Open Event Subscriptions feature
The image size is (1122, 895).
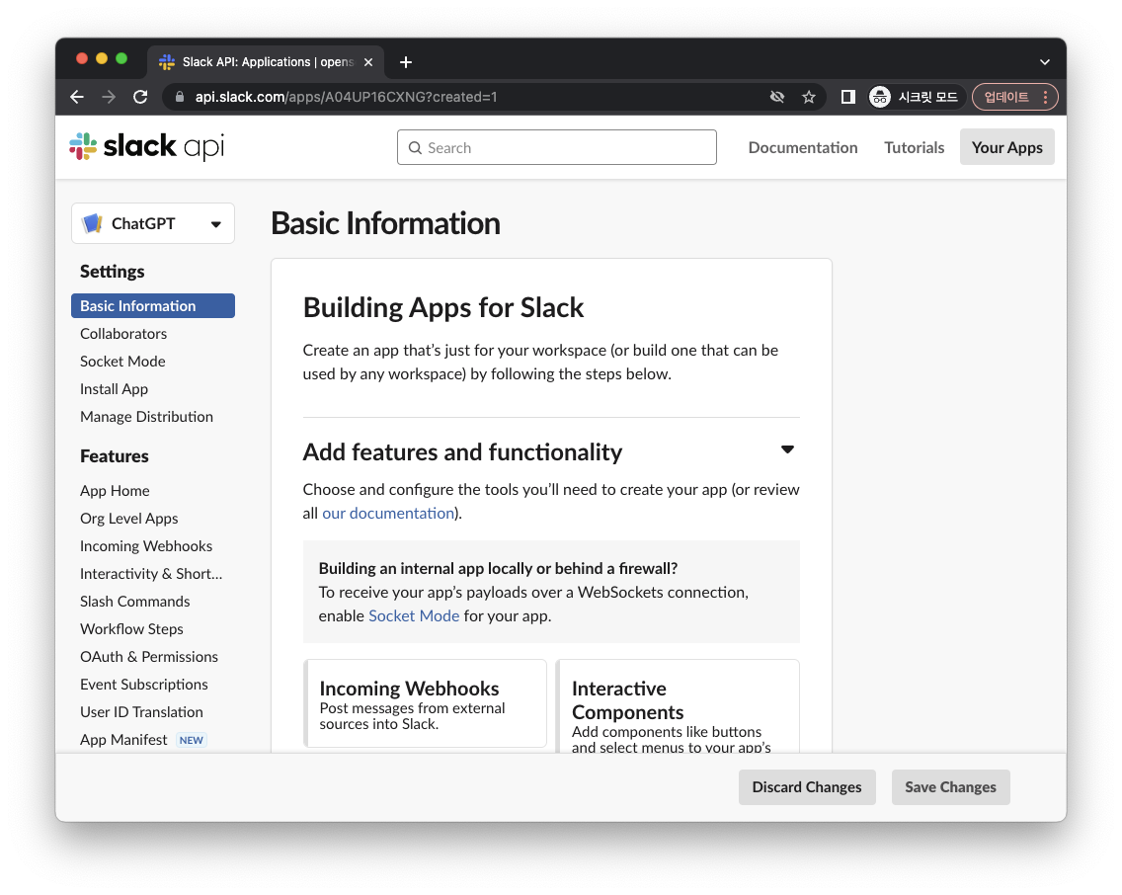[x=144, y=685]
